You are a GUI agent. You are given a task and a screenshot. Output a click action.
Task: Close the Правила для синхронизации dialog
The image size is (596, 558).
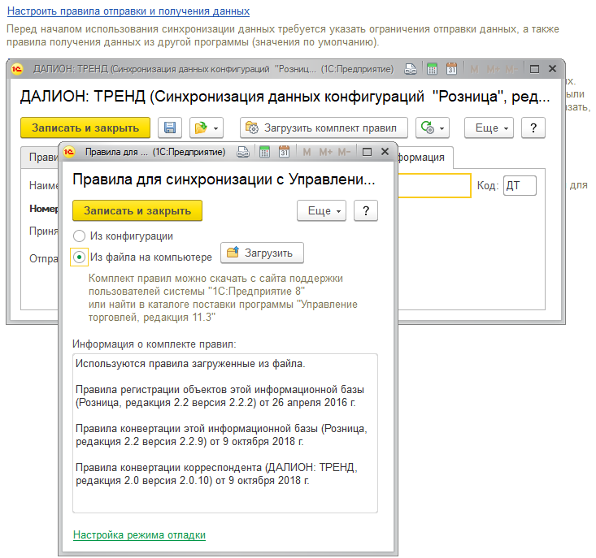point(385,152)
